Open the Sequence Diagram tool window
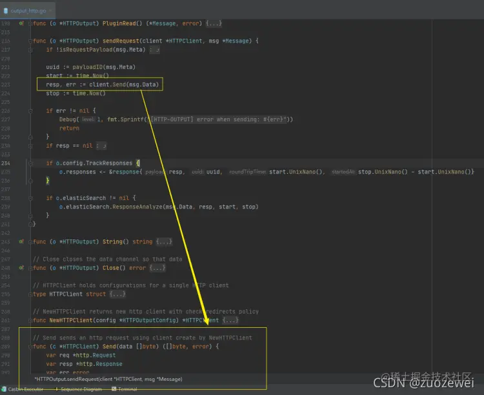The image size is (484, 395). click(81, 389)
